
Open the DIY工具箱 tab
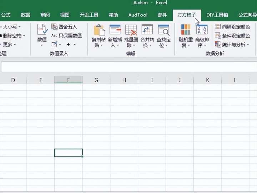[x=217, y=15]
